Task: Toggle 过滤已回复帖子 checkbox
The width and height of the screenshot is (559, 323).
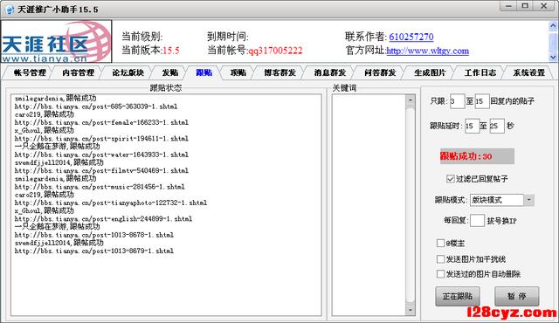Action: [x=451, y=179]
